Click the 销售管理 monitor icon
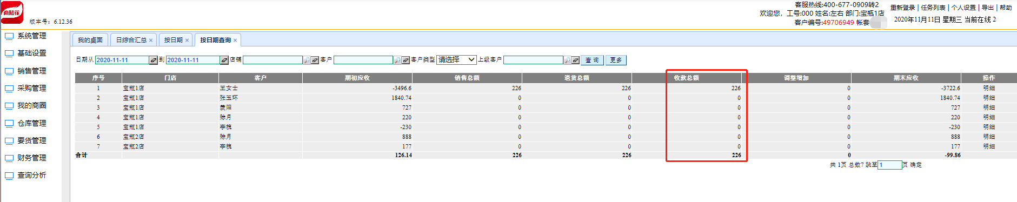This screenshot has height=202, width=1017. [9, 71]
